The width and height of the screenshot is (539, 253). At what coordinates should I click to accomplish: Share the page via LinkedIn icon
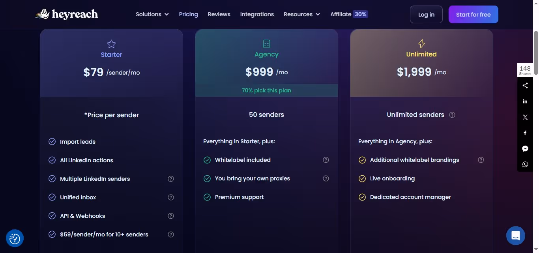click(525, 101)
